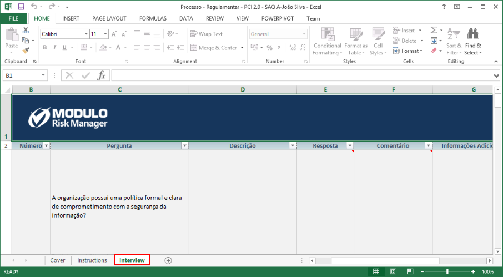
Task: Toggle Bold formatting
Action: tap(45, 47)
